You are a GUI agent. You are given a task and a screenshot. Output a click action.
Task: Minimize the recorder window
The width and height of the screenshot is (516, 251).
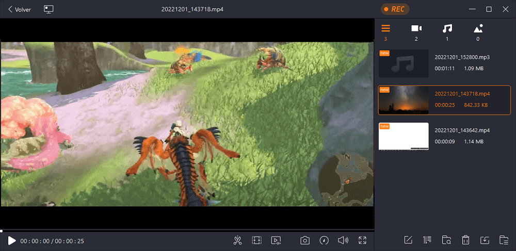click(x=472, y=9)
